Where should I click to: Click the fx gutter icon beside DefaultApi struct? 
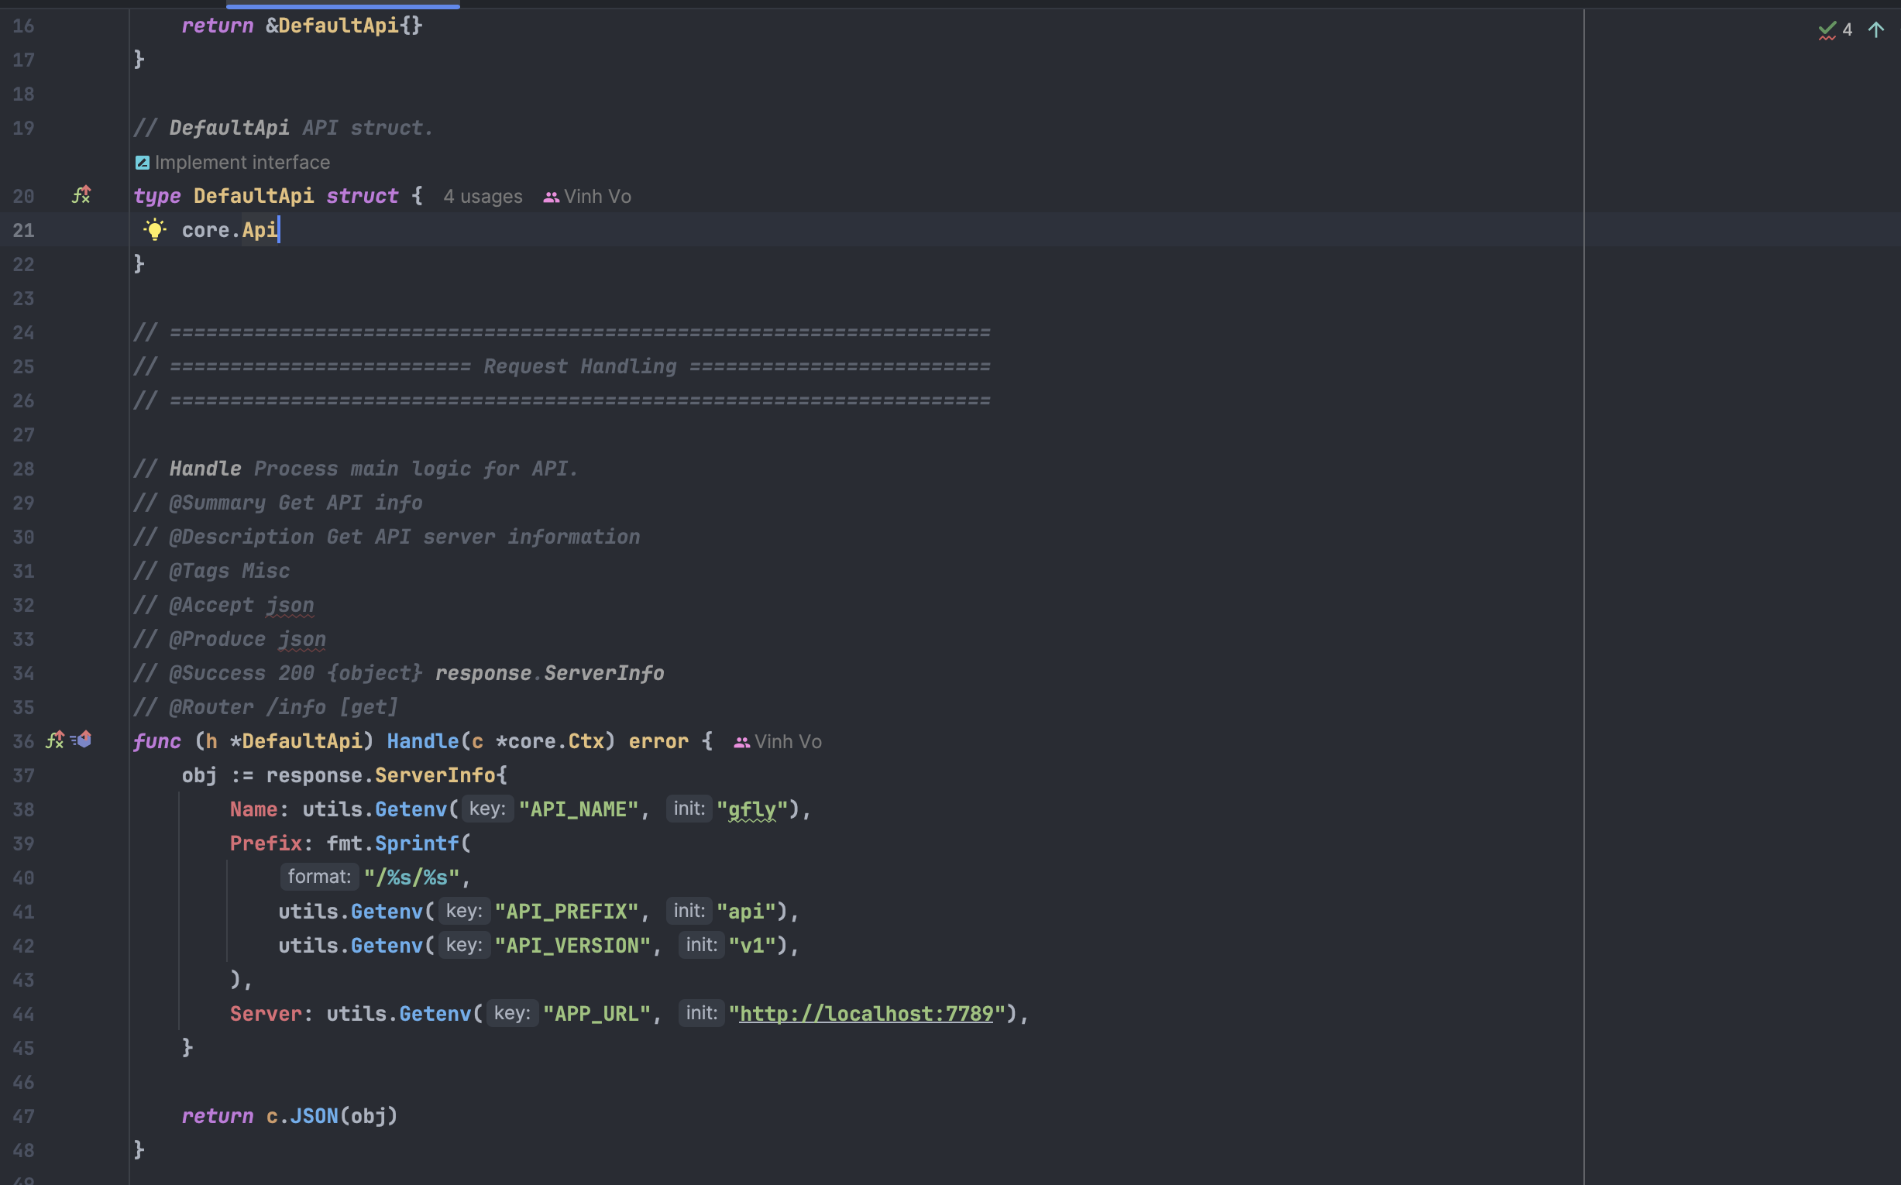coord(81,195)
